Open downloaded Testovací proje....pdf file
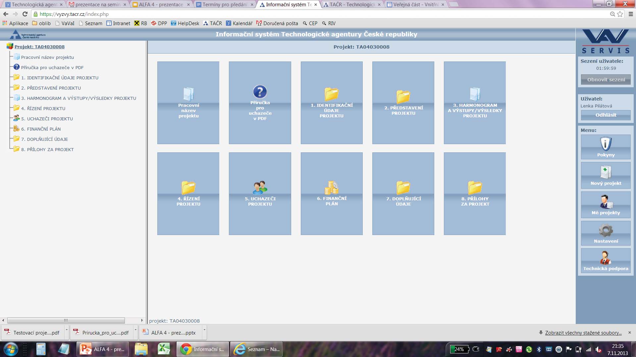This screenshot has height=357, width=636. click(x=32, y=333)
